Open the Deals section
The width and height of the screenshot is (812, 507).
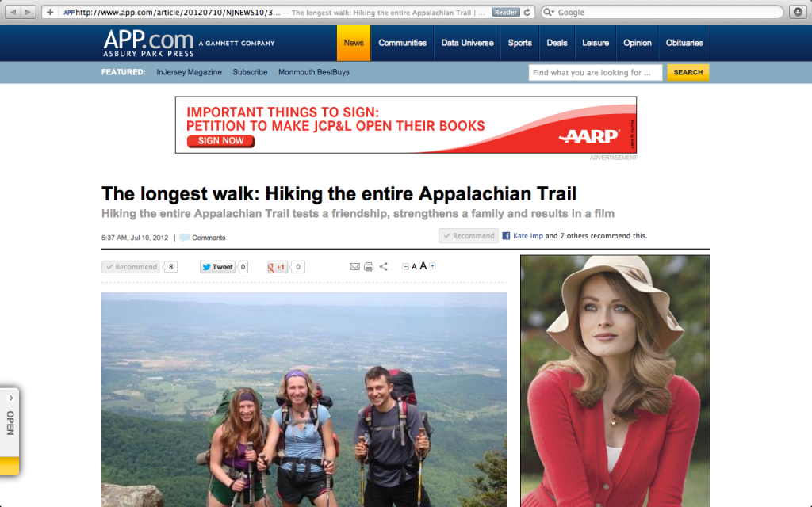[x=557, y=43]
